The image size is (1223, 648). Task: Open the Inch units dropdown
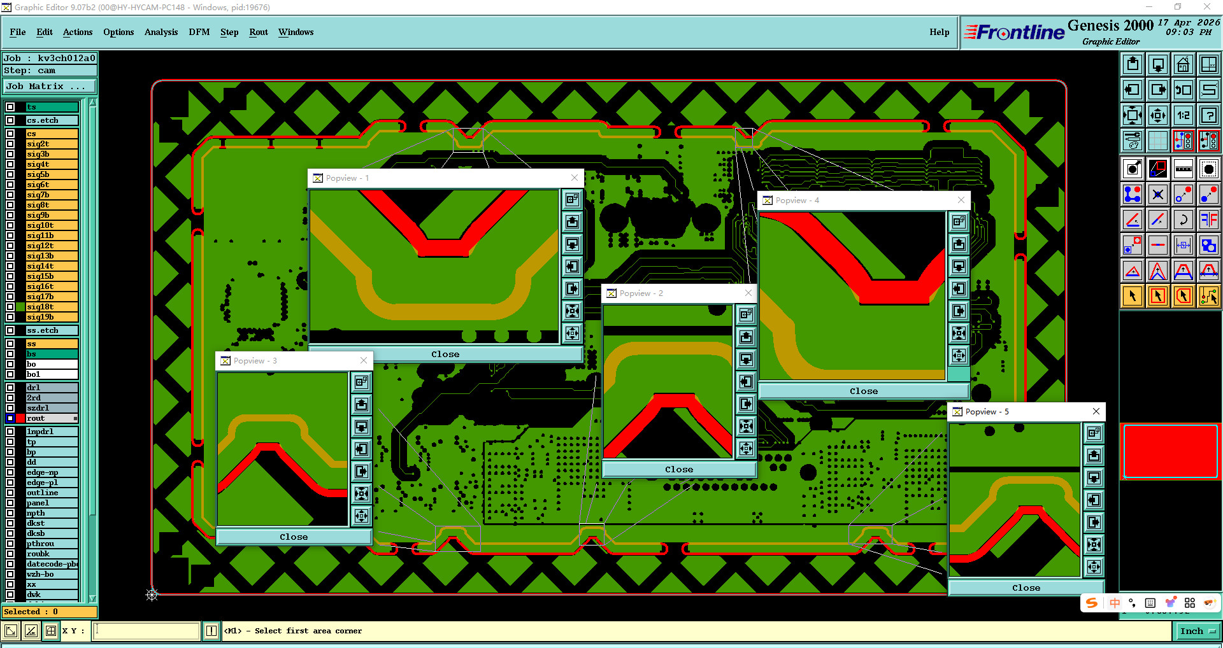point(1198,631)
